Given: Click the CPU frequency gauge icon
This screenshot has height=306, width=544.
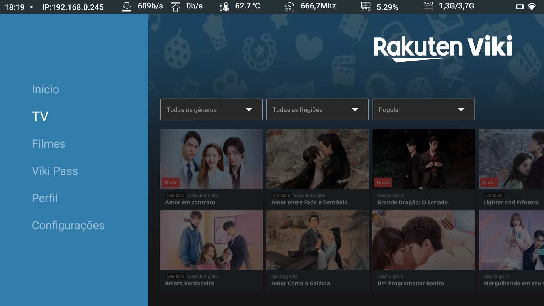Looking at the screenshot, I should click(290, 7).
